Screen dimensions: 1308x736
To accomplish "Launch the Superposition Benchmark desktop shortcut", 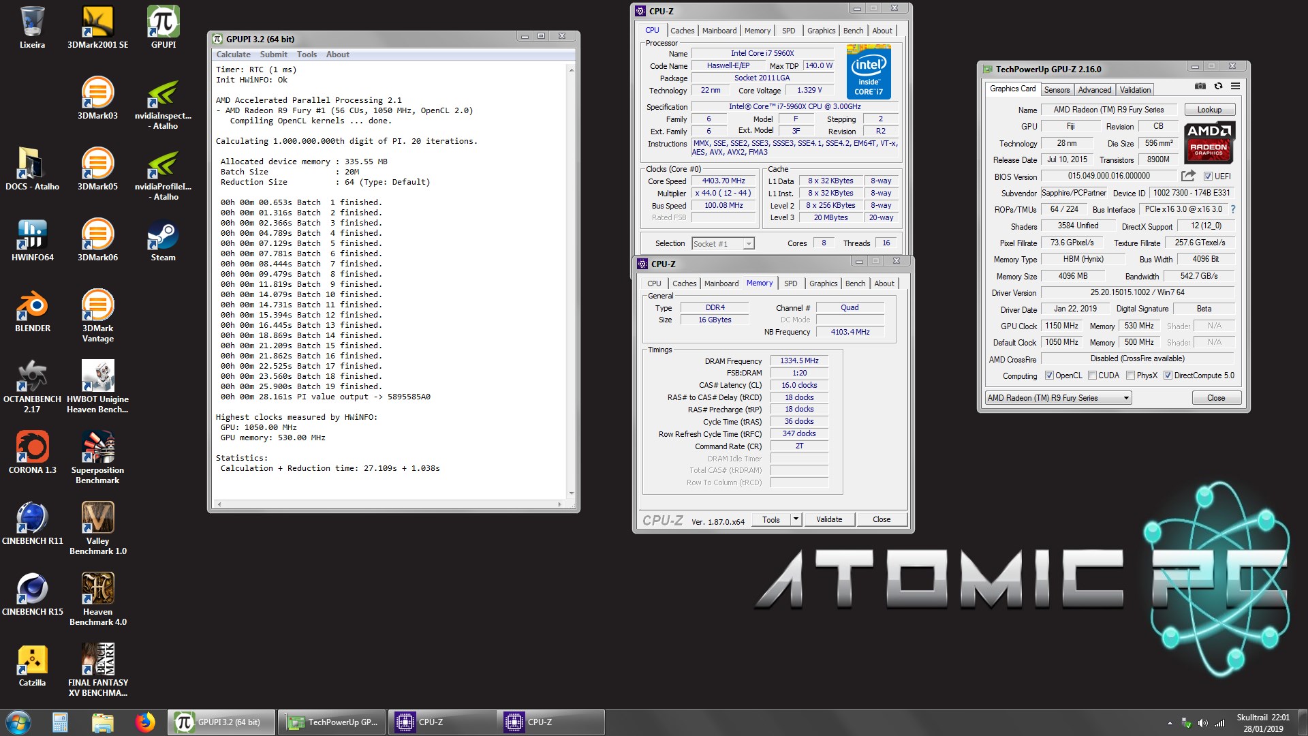I will (x=97, y=458).
